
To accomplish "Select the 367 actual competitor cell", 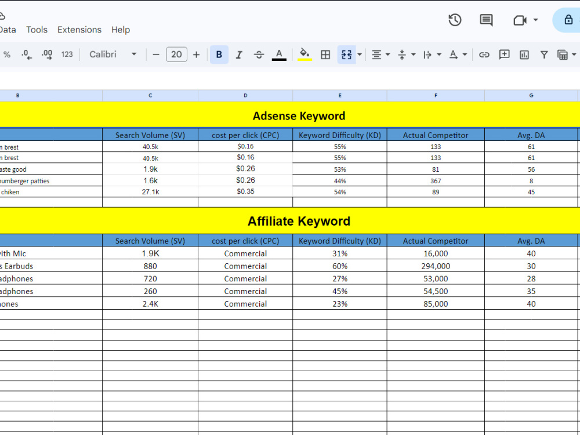I will click(x=436, y=181).
